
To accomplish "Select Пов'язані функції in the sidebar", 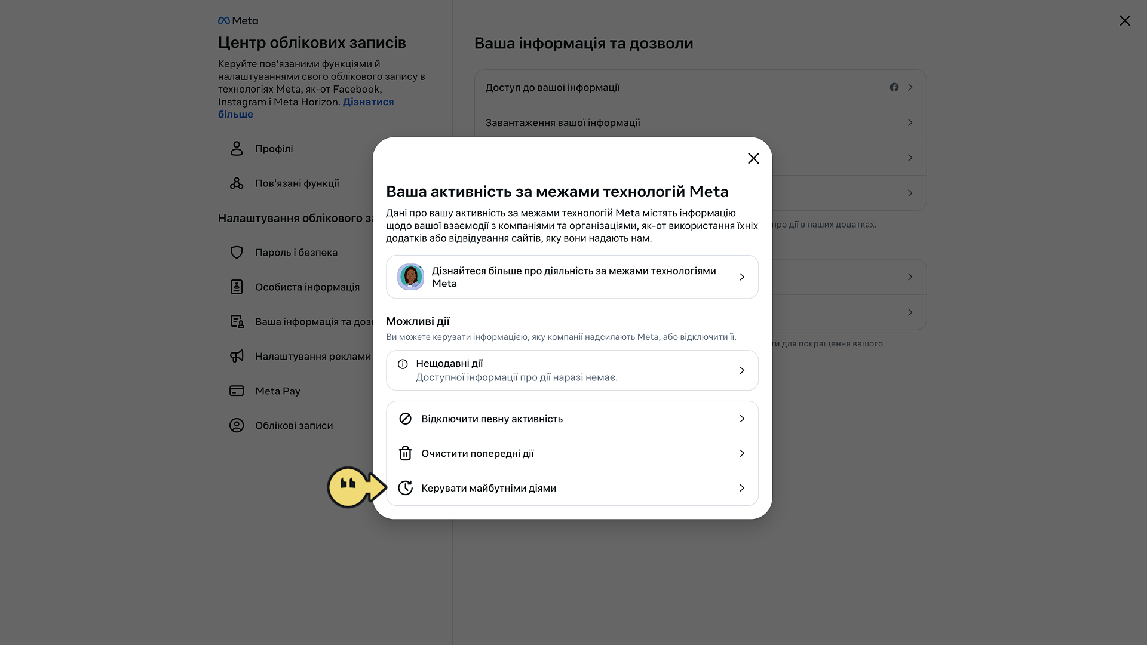I will click(297, 183).
